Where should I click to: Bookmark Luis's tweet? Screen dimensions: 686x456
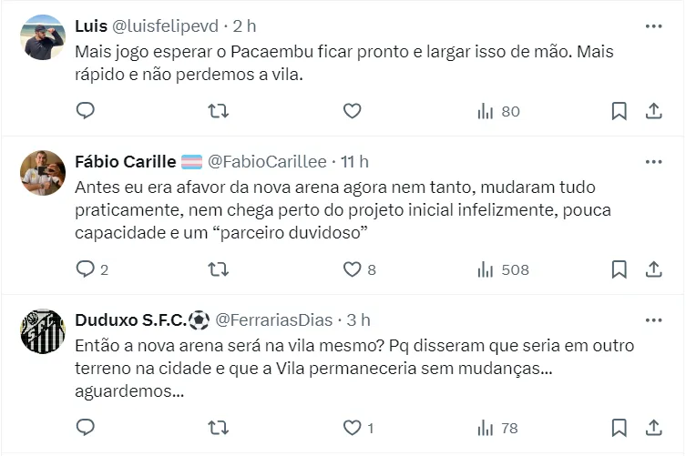[x=619, y=111]
